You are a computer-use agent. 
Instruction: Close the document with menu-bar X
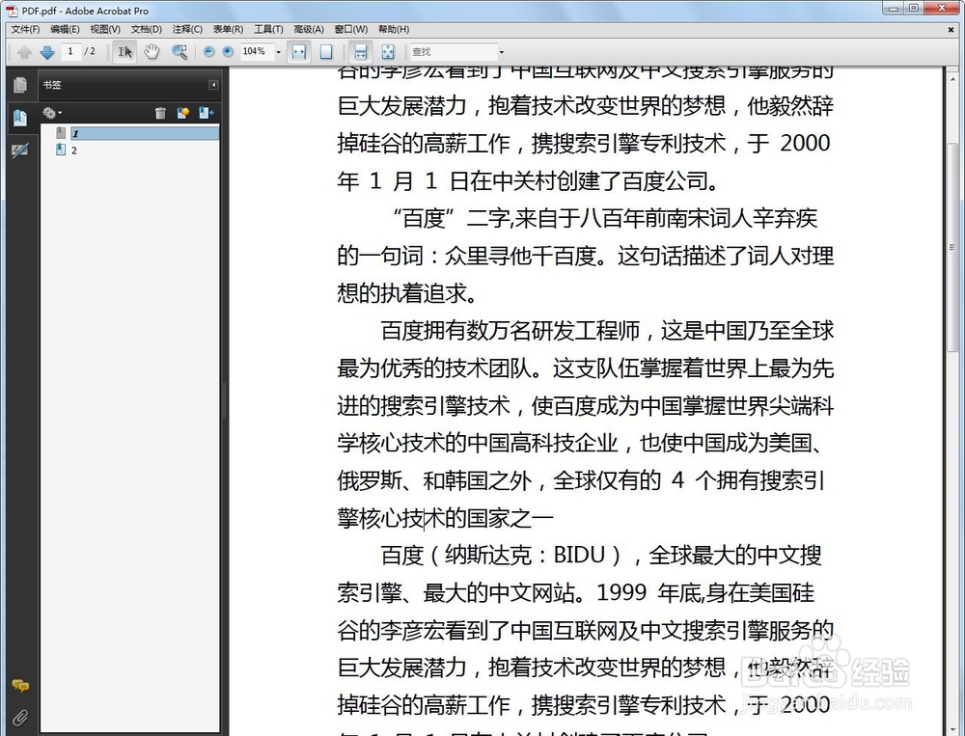pos(951,30)
